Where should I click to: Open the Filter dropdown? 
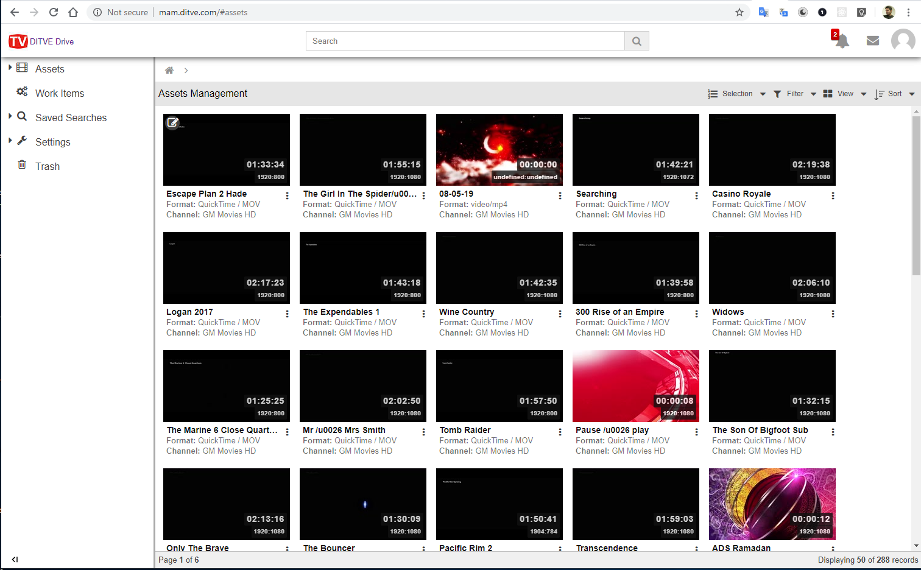click(x=794, y=94)
